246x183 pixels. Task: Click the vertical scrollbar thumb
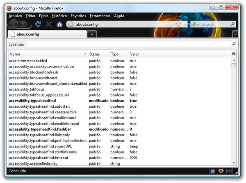[234, 64]
